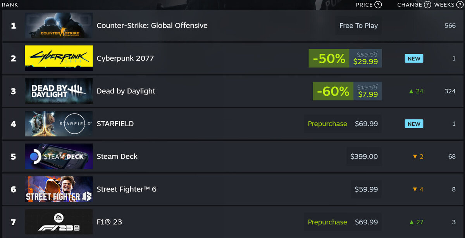The height and width of the screenshot is (238, 465).
Task: Open the Counter-Strike: Global Offensive title link
Action: (152, 26)
